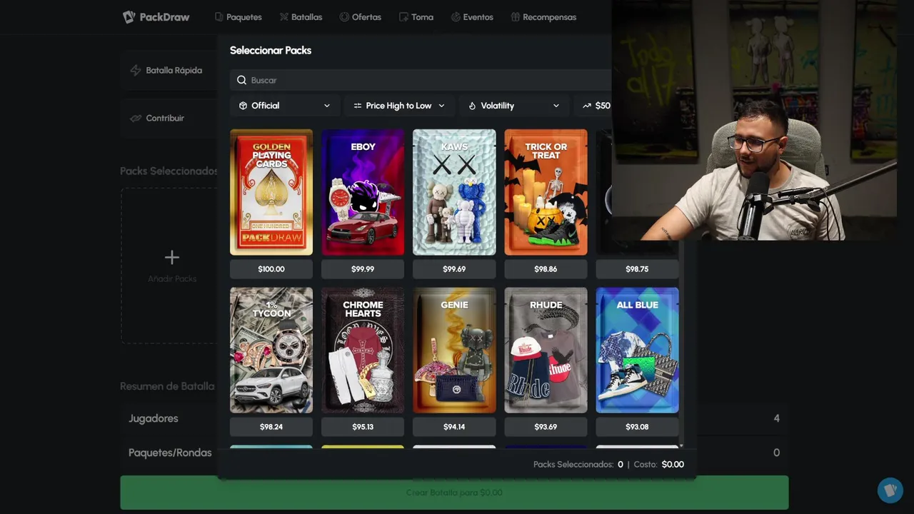Viewport: 914px width, 514px height.
Task: Click the Batalla Rápida lightning icon
Action: pos(136,71)
